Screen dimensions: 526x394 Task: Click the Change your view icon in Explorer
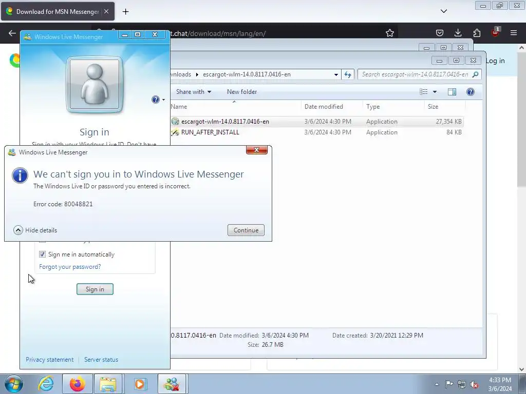(424, 92)
